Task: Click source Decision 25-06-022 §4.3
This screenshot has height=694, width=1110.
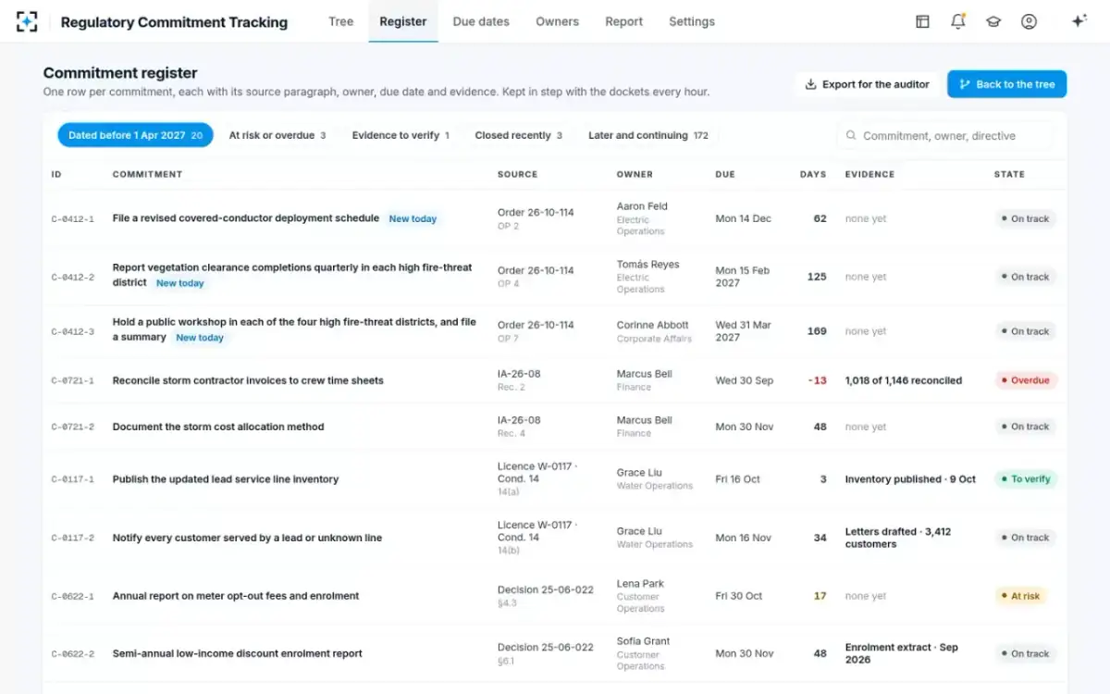Action: tap(545, 596)
